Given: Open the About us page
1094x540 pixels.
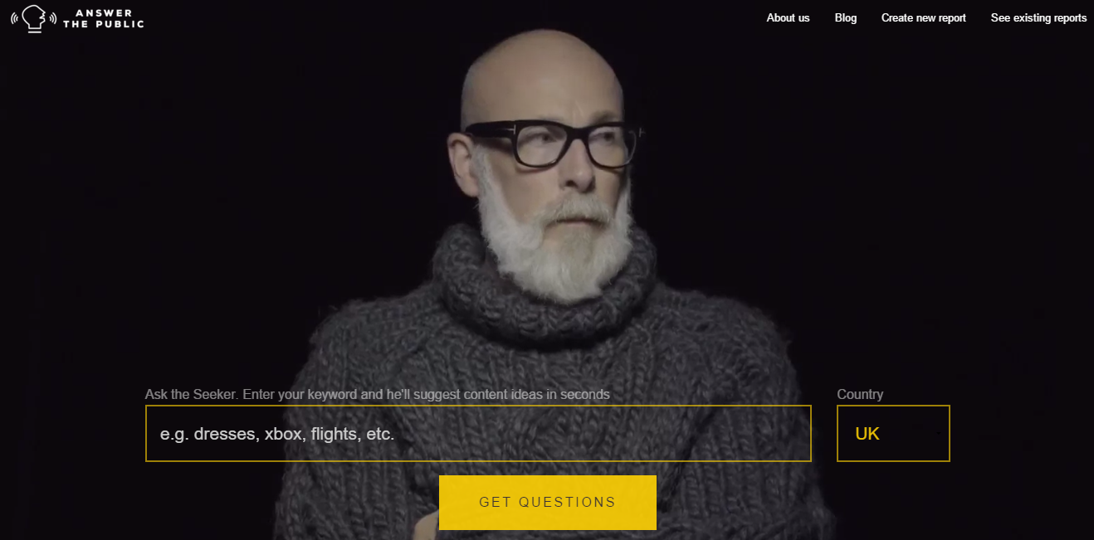Looking at the screenshot, I should click(x=788, y=17).
